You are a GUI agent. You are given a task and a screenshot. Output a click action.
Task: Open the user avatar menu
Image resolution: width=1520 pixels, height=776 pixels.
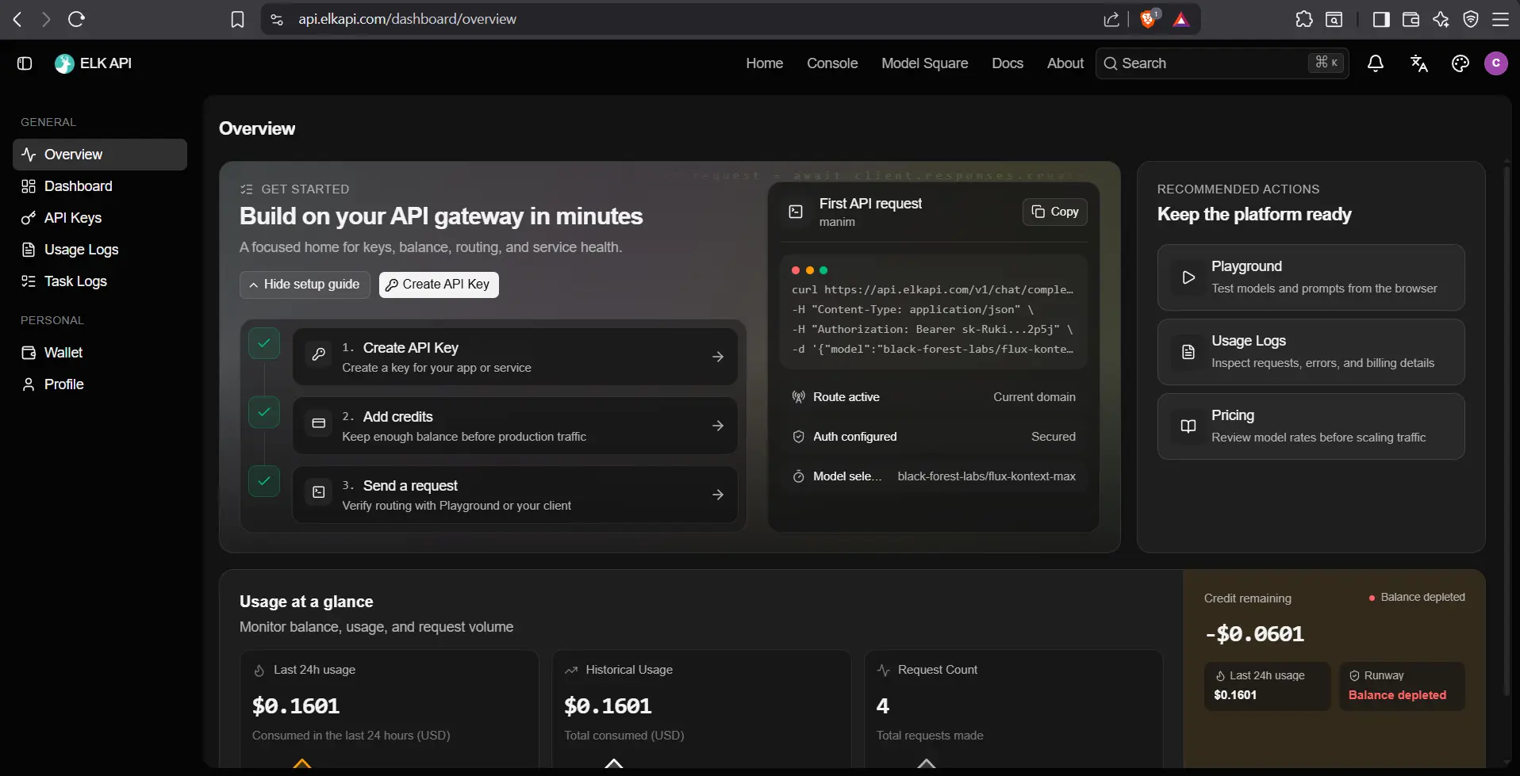tap(1496, 63)
